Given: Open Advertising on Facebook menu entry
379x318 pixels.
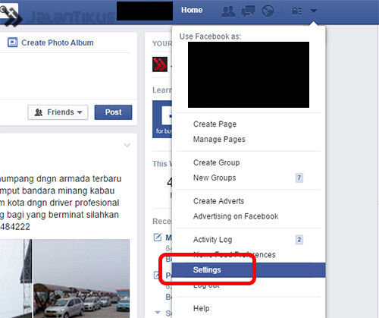Looking at the screenshot, I should click(x=236, y=216).
